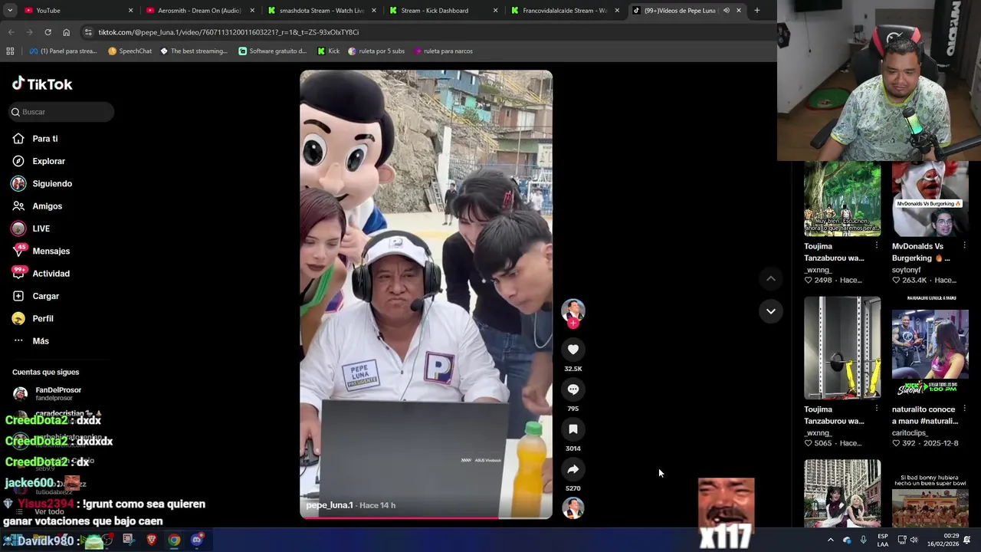View site information icon in address bar
This screenshot has height=552, width=981.
(x=88, y=32)
